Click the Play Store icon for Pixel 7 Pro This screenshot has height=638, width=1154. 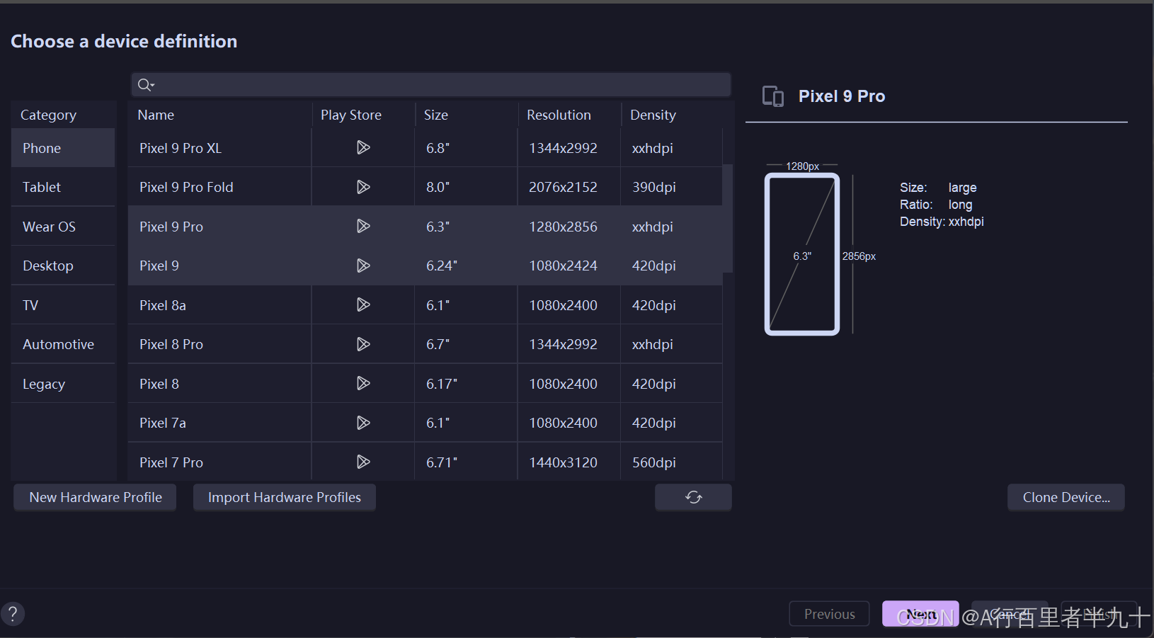coord(363,462)
